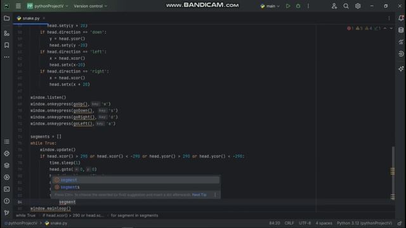Show more tool windows via ellipsis in left sidebar

click(x=7, y=57)
